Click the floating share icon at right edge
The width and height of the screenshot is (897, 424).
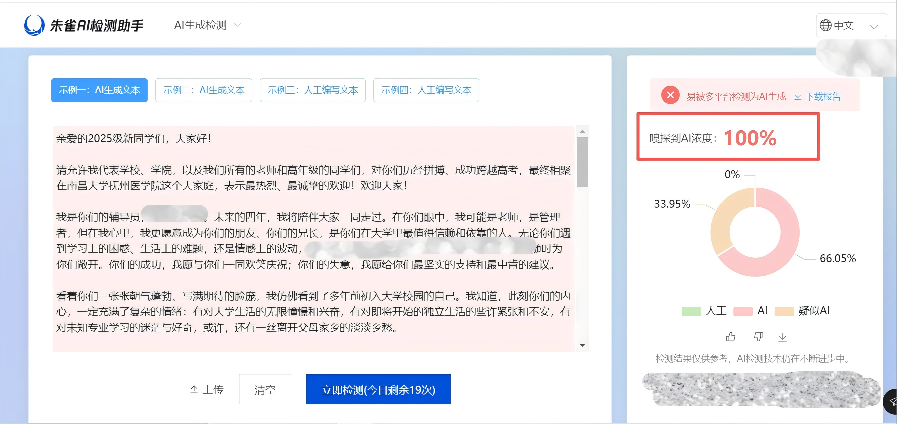891,401
